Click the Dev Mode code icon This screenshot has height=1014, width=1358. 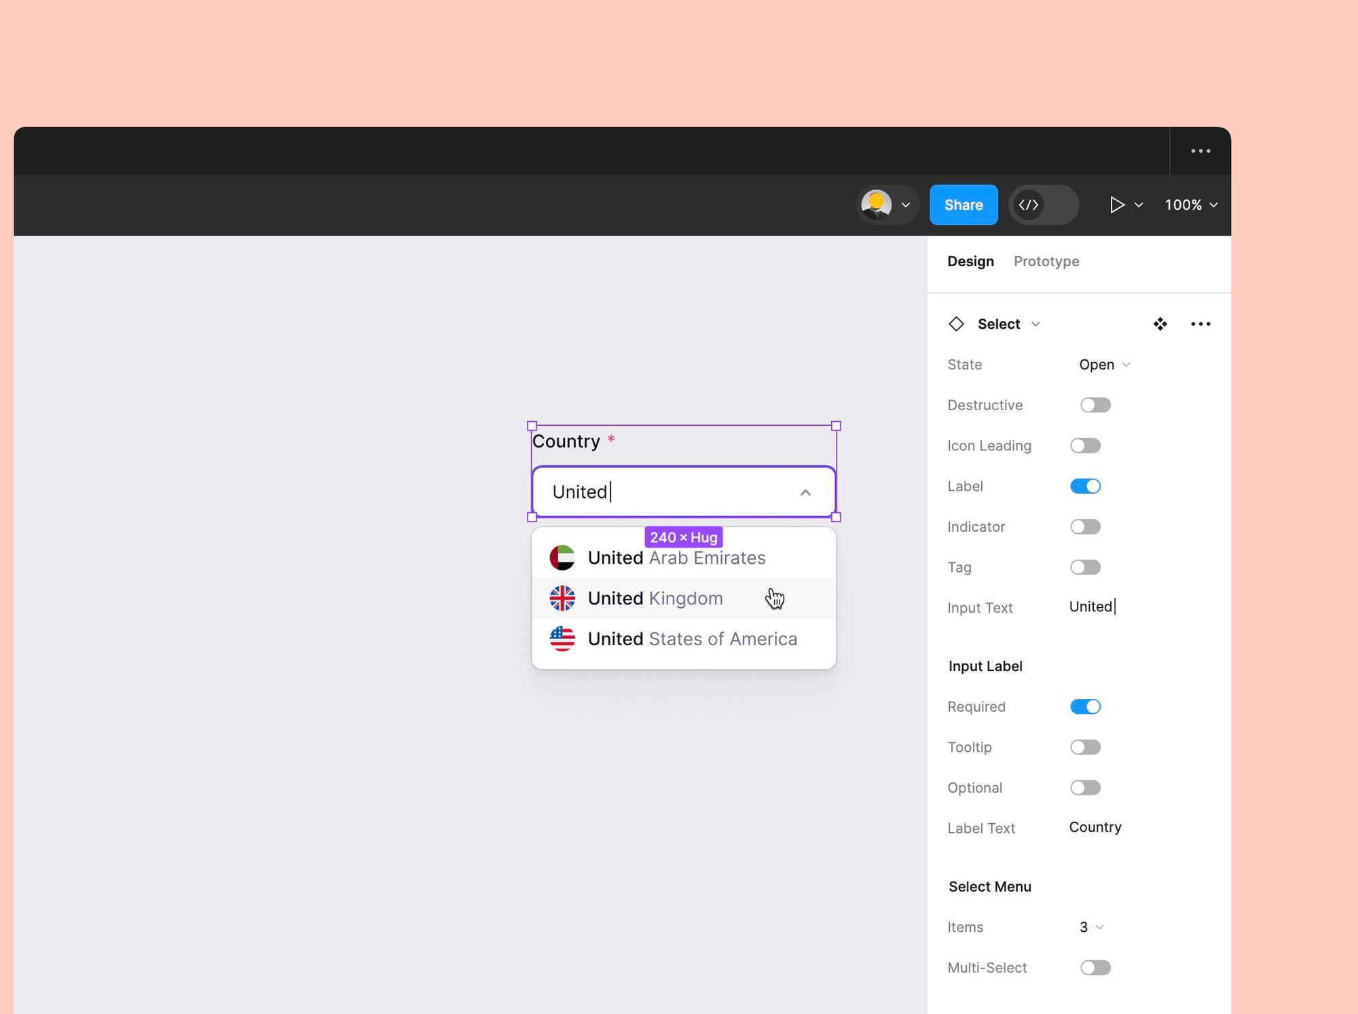click(1027, 204)
